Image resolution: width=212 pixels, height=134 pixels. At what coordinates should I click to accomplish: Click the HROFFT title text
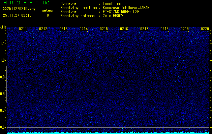pos(19,3)
